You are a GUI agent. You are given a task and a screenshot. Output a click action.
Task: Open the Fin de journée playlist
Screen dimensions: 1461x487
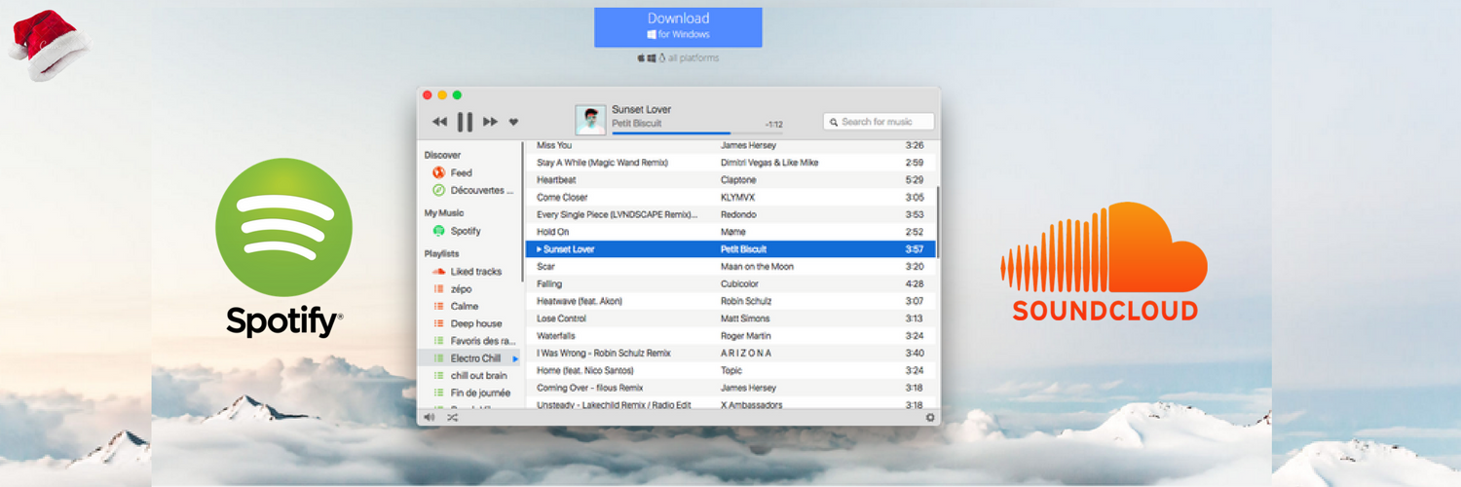471,393
